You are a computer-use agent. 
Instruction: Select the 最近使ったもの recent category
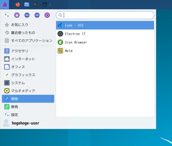point(28,33)
